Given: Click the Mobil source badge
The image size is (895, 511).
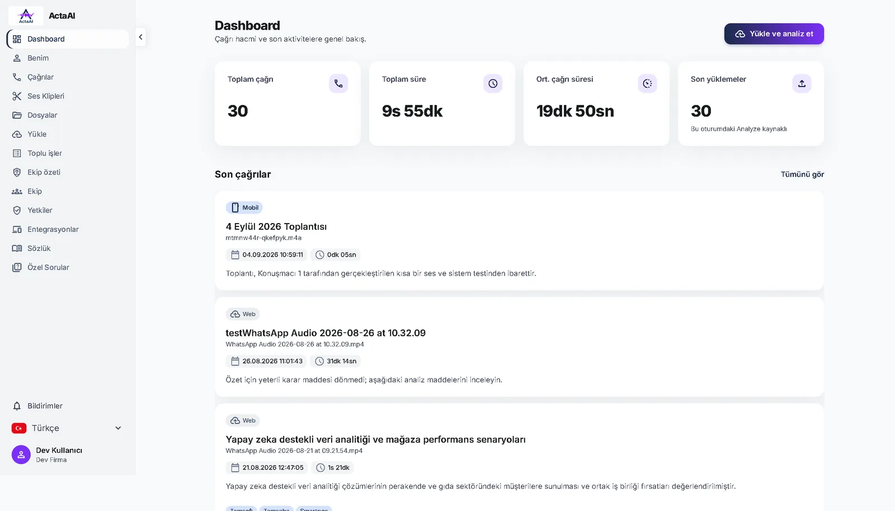Looking at the screenshot, I should click(244, 207).
